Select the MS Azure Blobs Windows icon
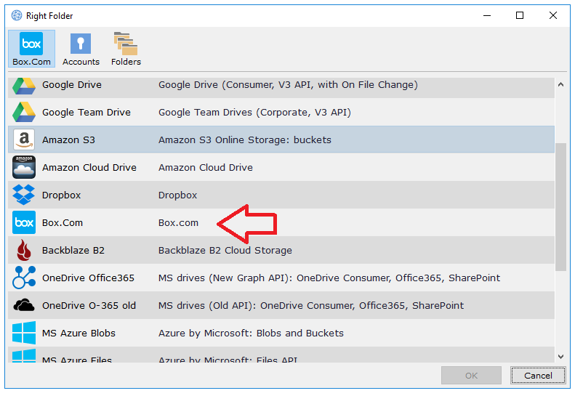This screenshot has height=396, width=575. [24, 334]
